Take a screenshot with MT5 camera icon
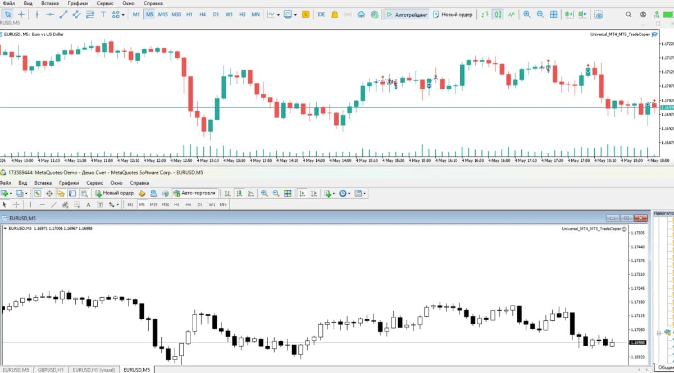 point(599,14)
